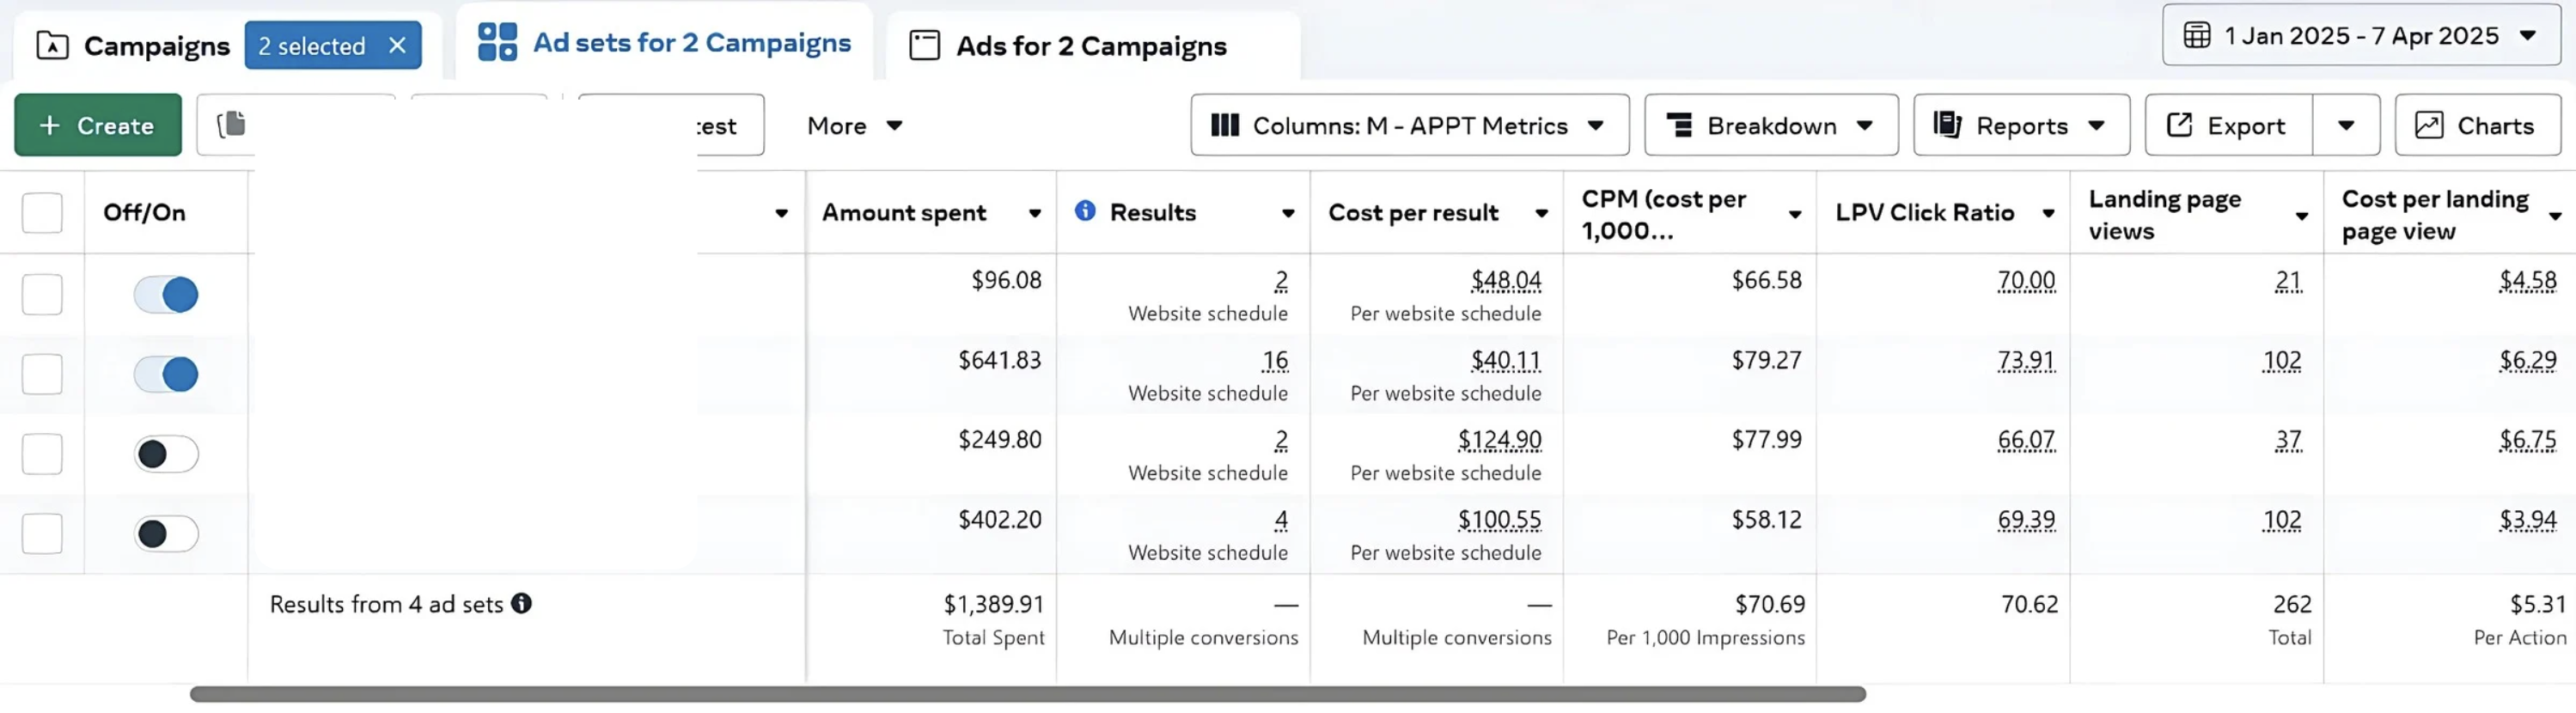Click the Campaigns folder icon
This screenshot has height=713, width=2576.
pos(52,45)
